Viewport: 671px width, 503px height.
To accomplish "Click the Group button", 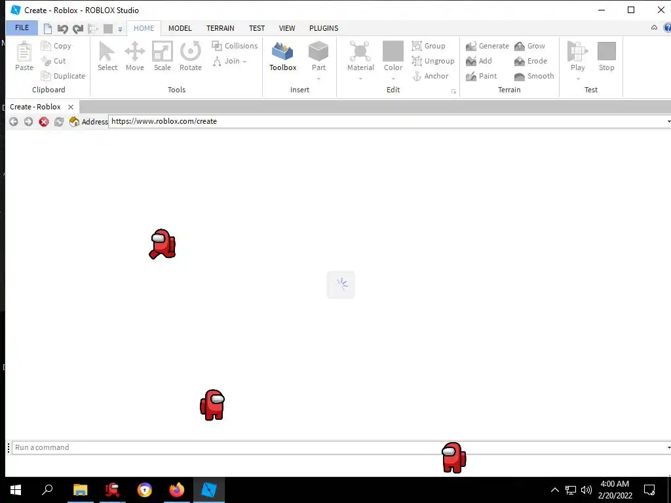I will tap(429, 46).
